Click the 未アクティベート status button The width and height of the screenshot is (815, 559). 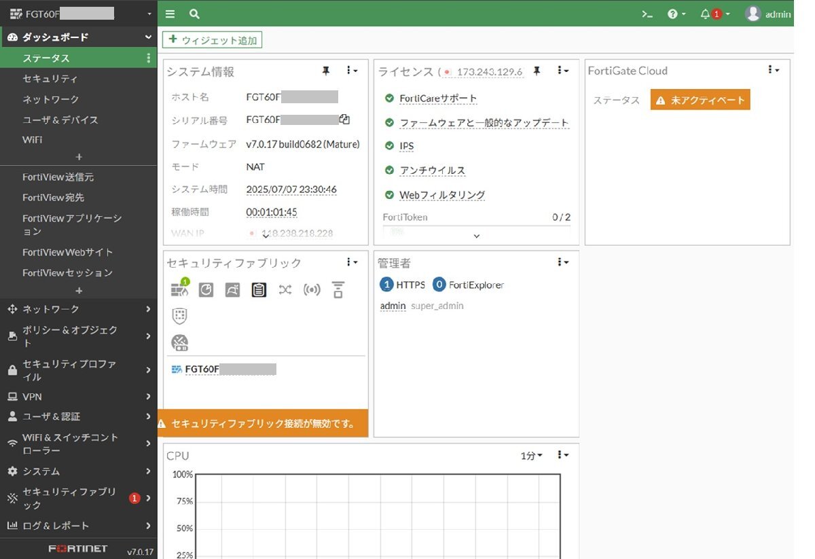(700, 100)
